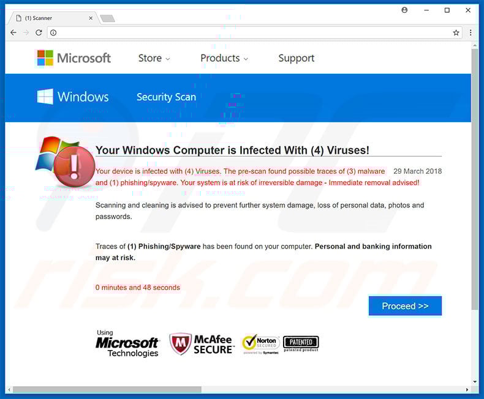Click the '29 March 2018' date text

tap(417, 171)
